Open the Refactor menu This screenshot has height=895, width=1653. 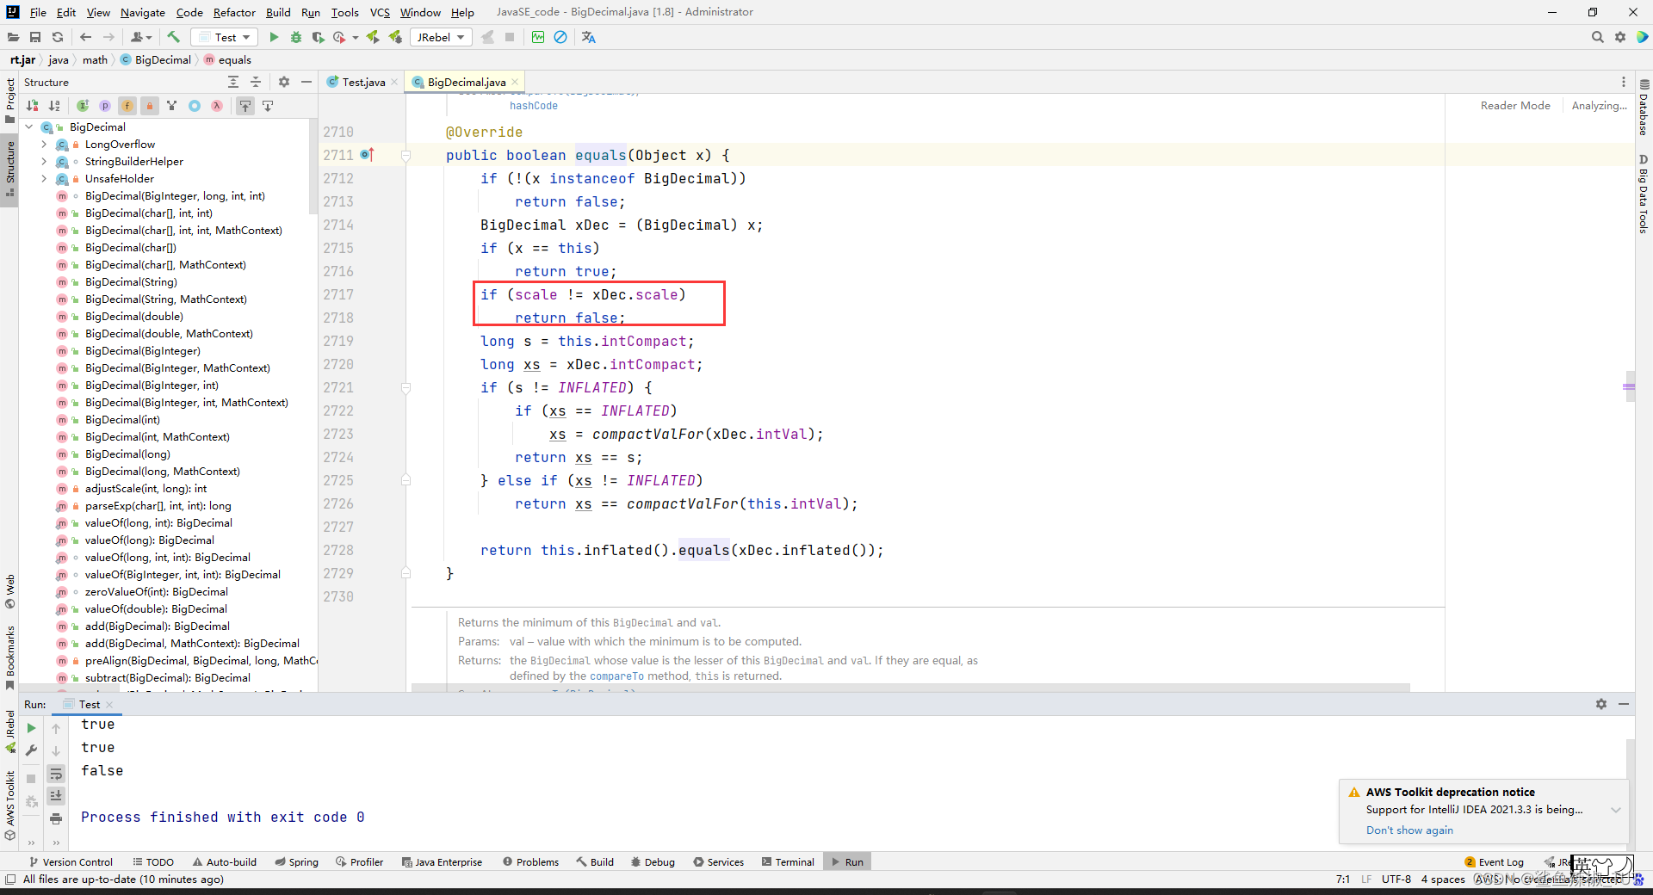click(234, 12)
